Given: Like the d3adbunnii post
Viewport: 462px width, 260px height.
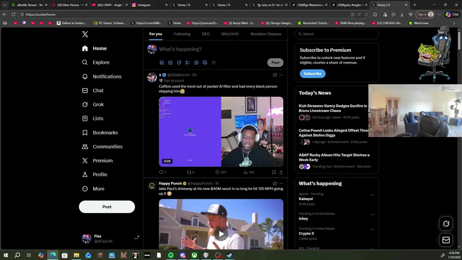Looking at the screenshot, I should click(221, 172).
